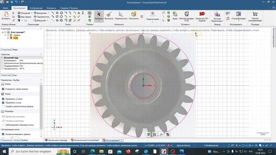Screen dimensions: 276x155
Task: Activate the Заполнить fill tool
Action: tap(134, 15)
